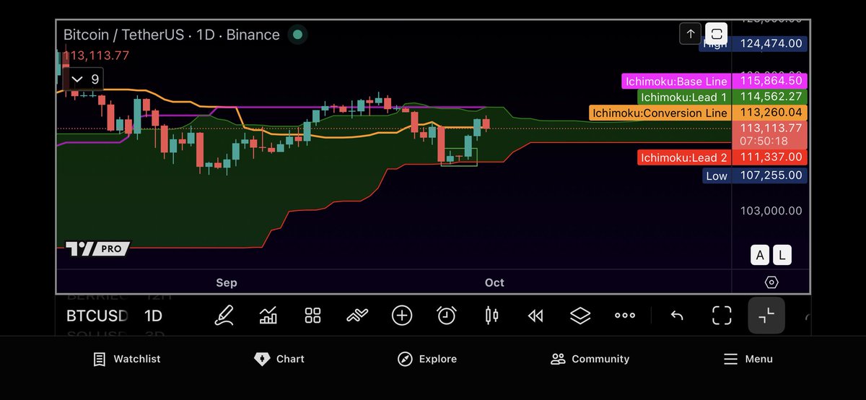Image resolution: width=866 pixels, height=400 pixels.
Task: Toggle log scale L button
Action: pos(782,254)
